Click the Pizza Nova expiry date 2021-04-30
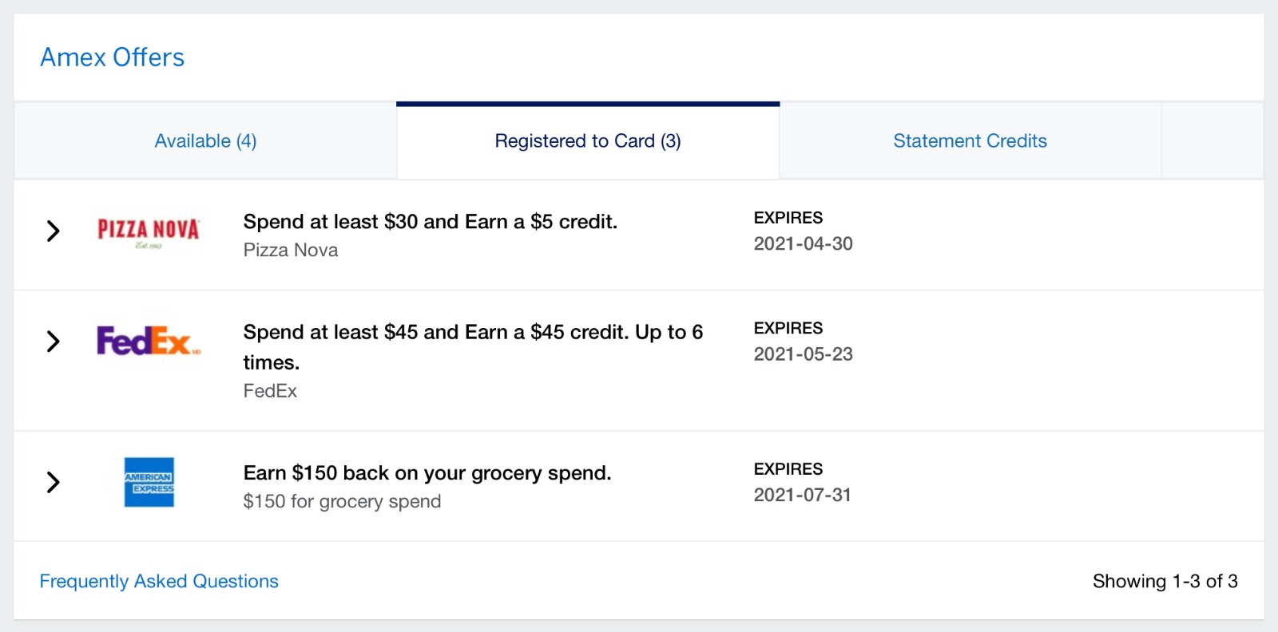The width and height of the screenshot is (1278, 632). pos(803,244)
